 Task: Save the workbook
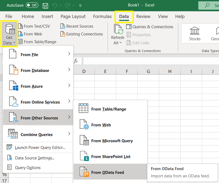(45, 5)
